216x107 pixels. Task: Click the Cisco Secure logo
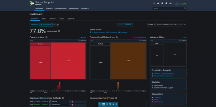click(x=181, y=4)
